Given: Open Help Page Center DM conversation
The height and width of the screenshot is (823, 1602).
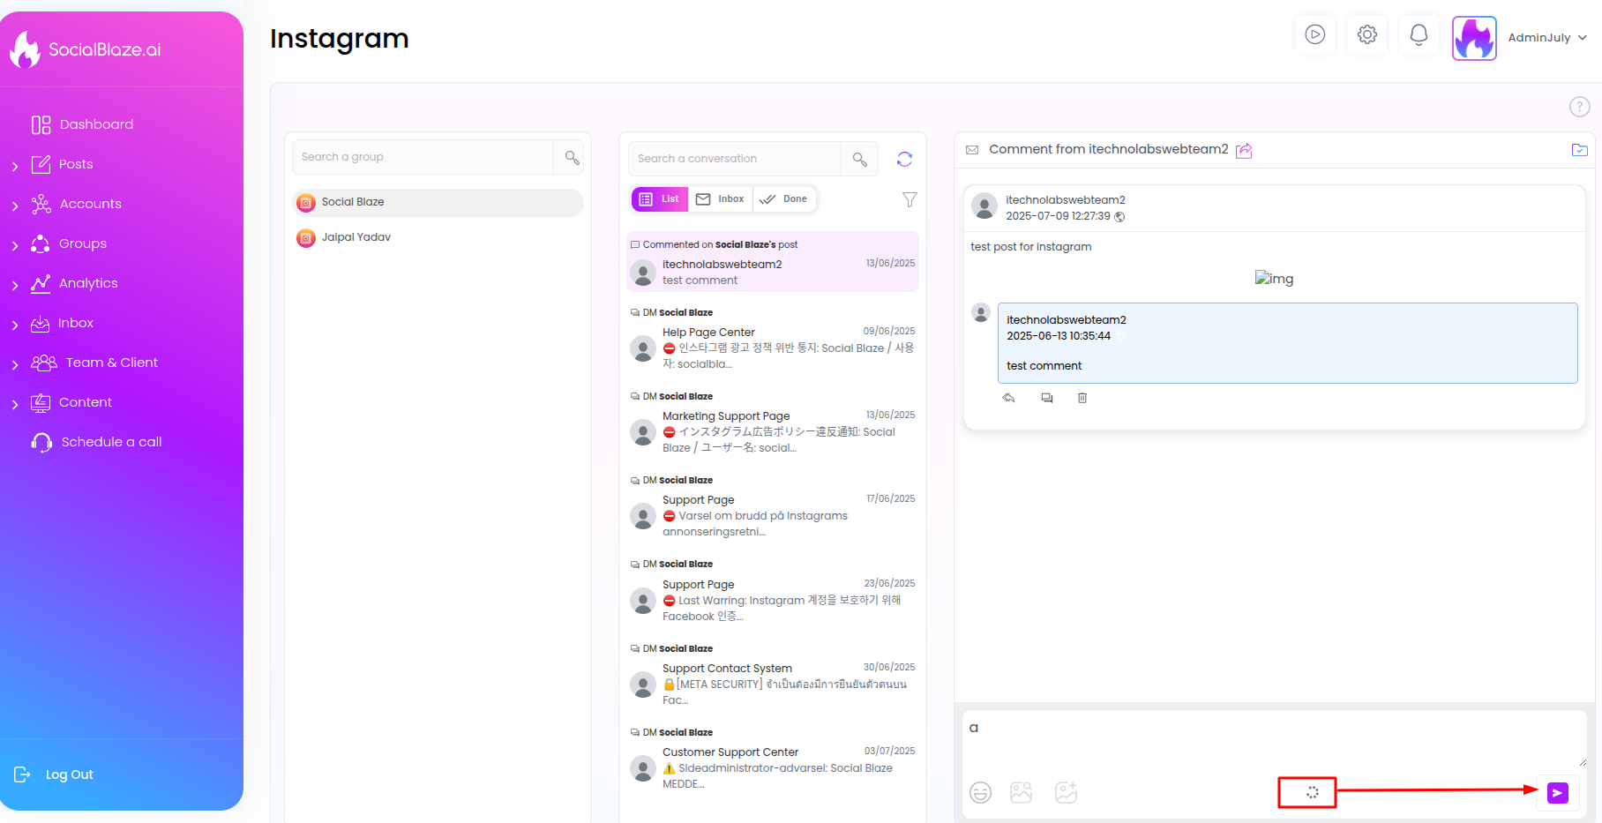Looking at the screenshot, I should click(x=773, y=340).
